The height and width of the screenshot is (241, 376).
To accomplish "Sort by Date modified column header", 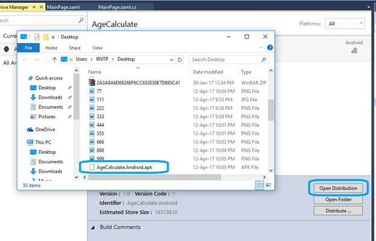I will pyautogui.click(x=208, y=72).
